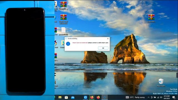
Task: Open network status in the tray
Action: 158,97
